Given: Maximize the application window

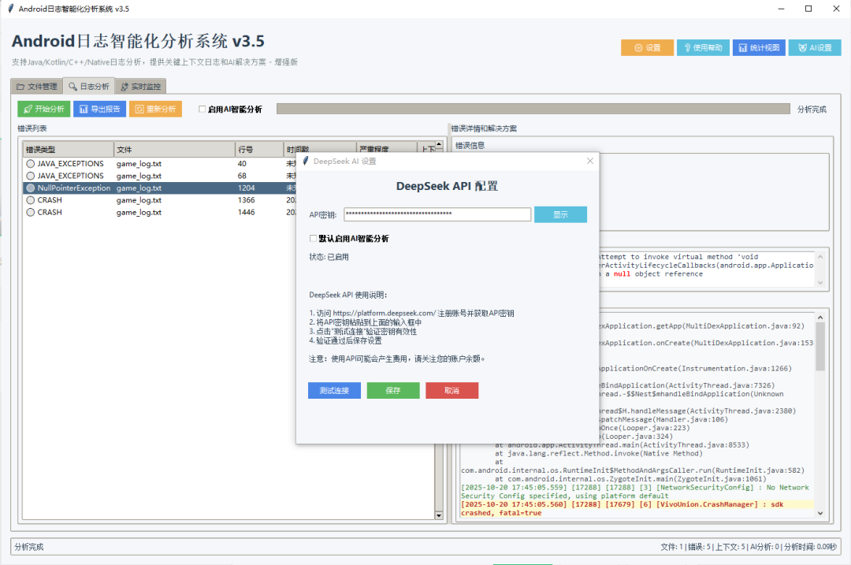Looking at the screenshot, I should click(x=808, y=9).
